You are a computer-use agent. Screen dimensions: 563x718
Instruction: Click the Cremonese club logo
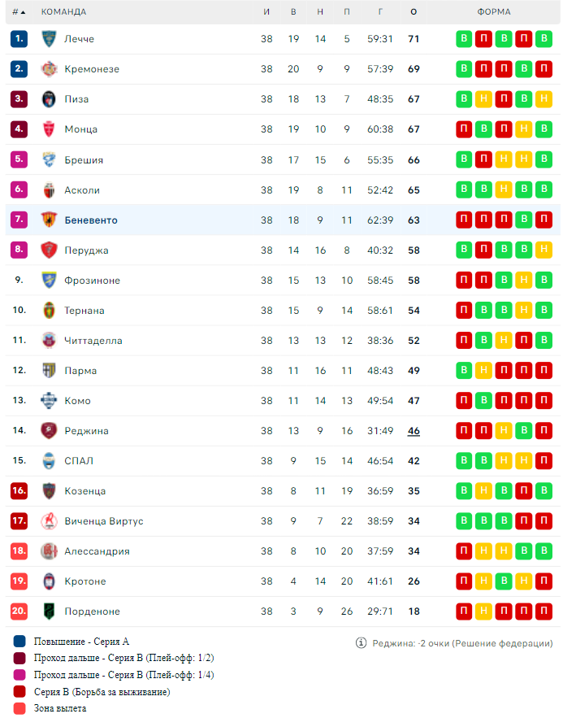49,69
